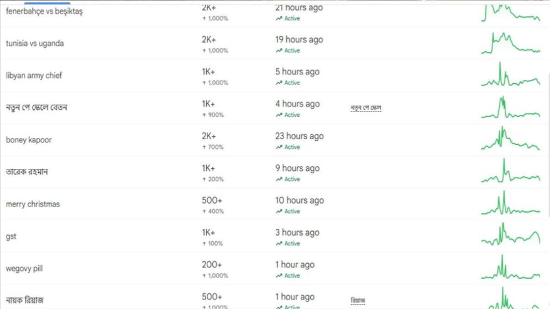
Task: Select the libyan army chief search term
Action: 34,76
